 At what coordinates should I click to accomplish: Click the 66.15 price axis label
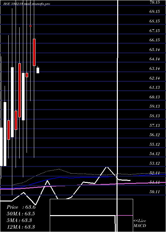pyautogui.click(x=155, y=40)
